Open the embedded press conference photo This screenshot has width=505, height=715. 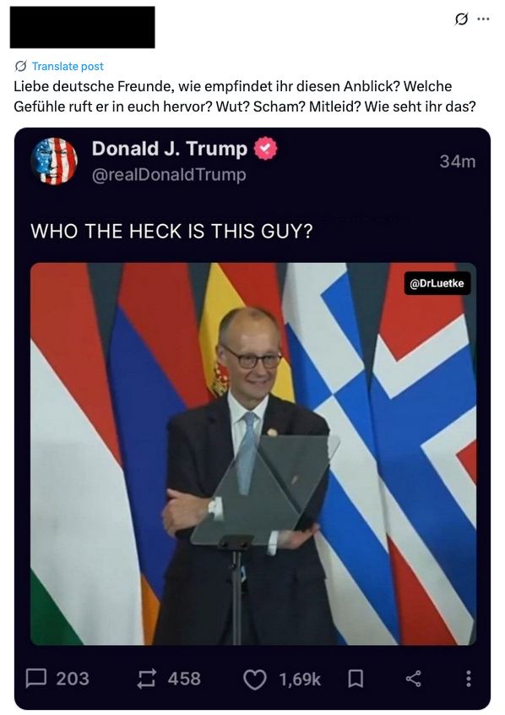click(253, 454)
